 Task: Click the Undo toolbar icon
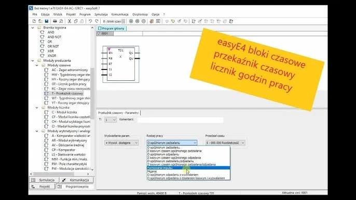click(90, 21)
